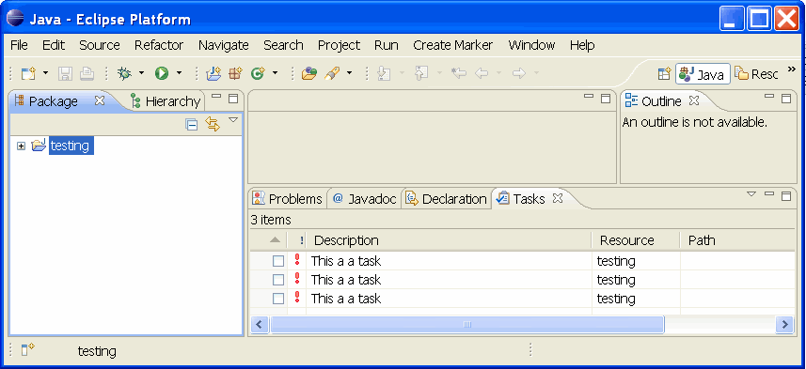The image size is (806, 369).
Task: Click the Open Perspective icon
Action: click(x=665, y=74)
